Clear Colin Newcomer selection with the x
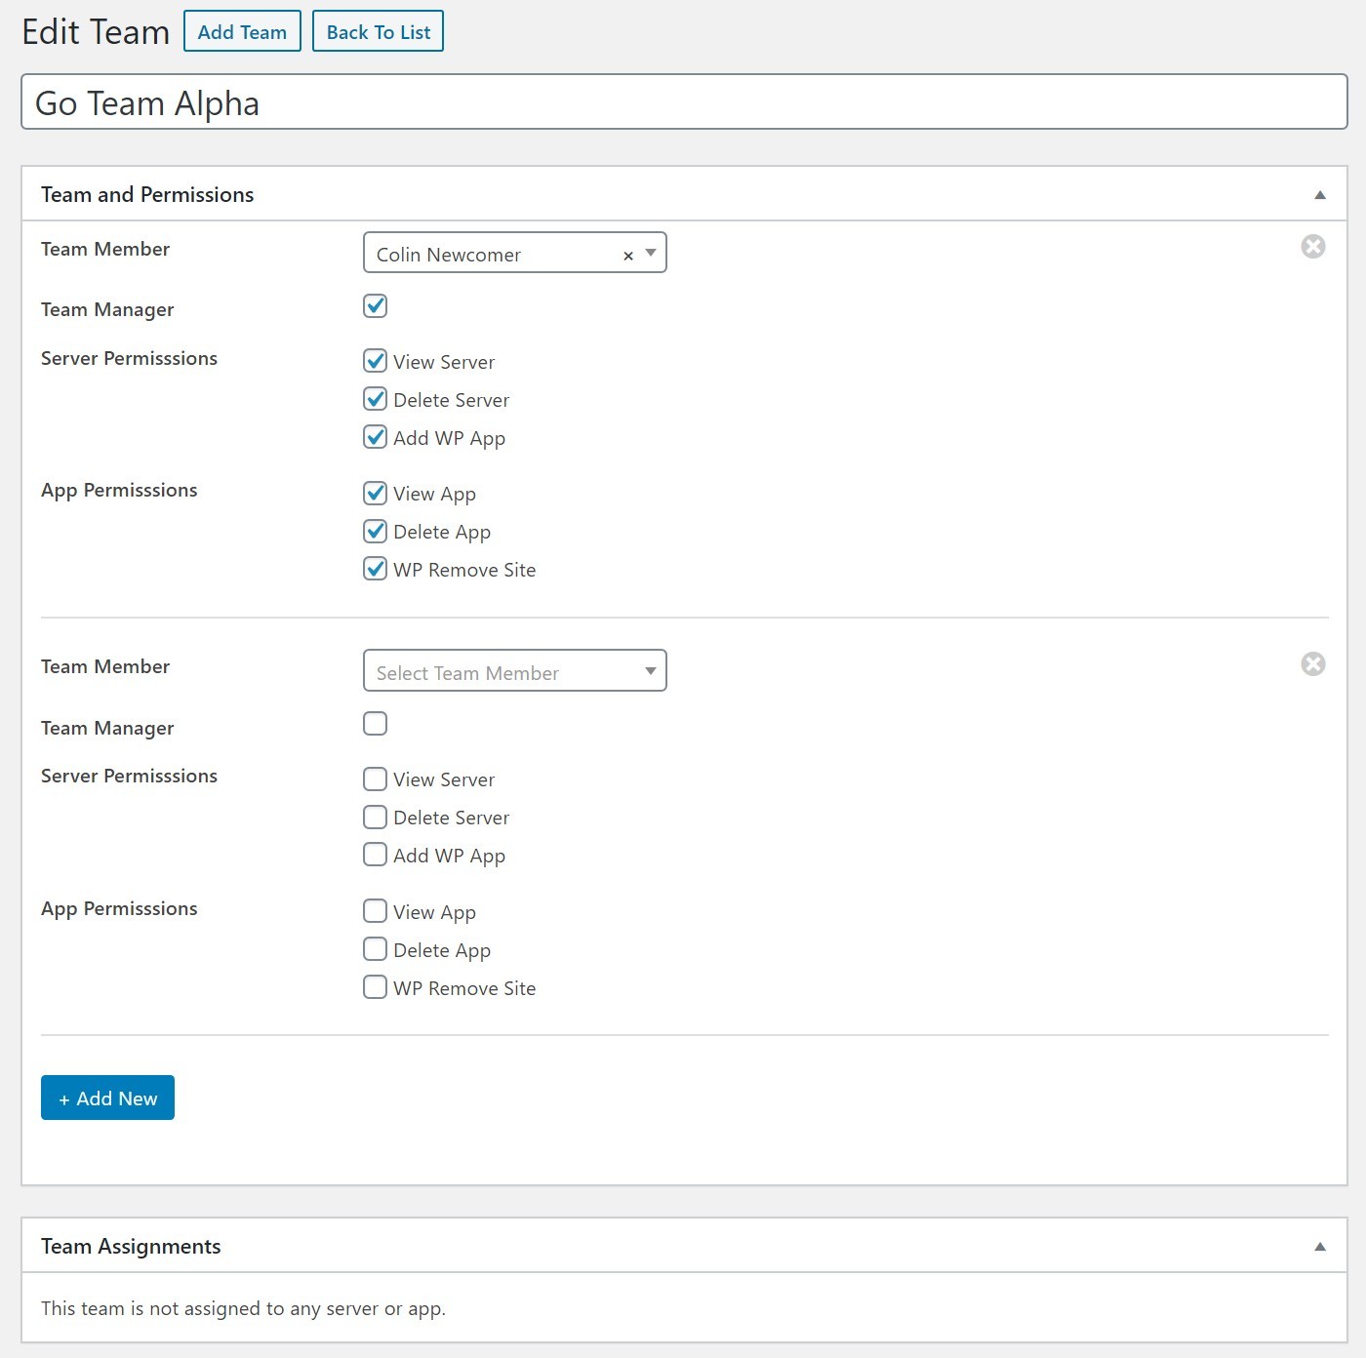Screen dimensions: 1366x1358 coord(628,256)
